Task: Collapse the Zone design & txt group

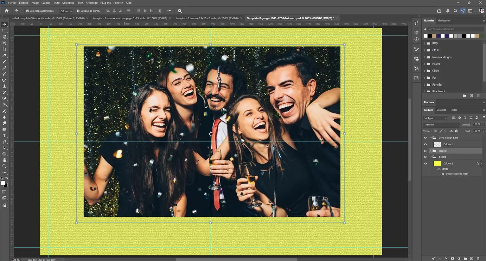Action: pos(431,138)
